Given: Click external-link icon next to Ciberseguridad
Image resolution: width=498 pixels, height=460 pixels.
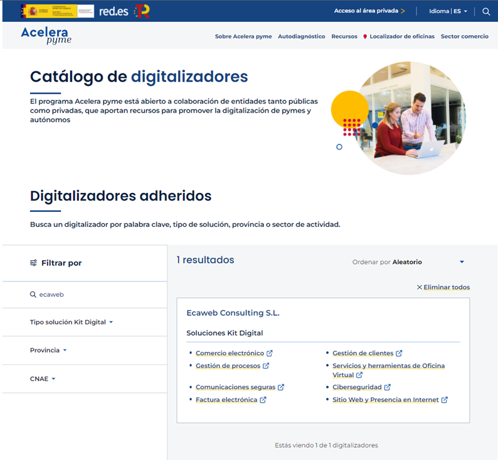Looking at the screenshot, I should pyautogui.click(x=387, y=387).
